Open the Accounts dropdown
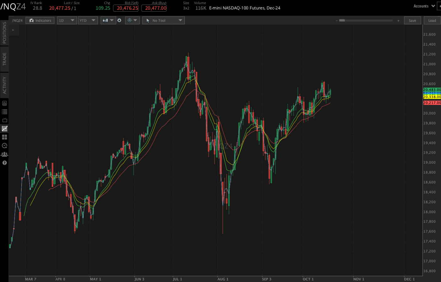Screen dimensions: 441x282 (x=424, y=6)
